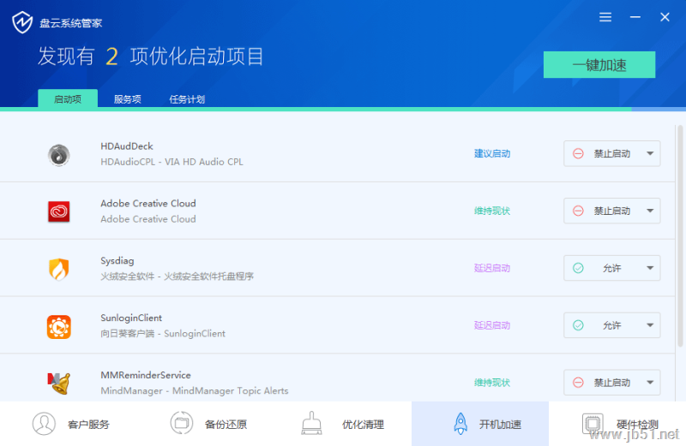
Task: Click 维持现状 label for Adobe Creative Cloud
Action: pyautogui.click(x=492, y=211)
